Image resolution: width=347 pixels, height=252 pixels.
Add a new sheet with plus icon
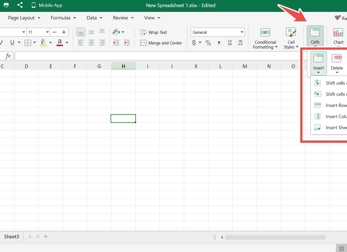(x=46, y=237)
